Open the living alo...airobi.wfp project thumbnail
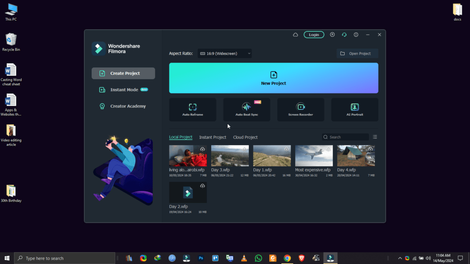Image resolution: width=470 pixels, height=264 pixels. [x=188, y=156]
